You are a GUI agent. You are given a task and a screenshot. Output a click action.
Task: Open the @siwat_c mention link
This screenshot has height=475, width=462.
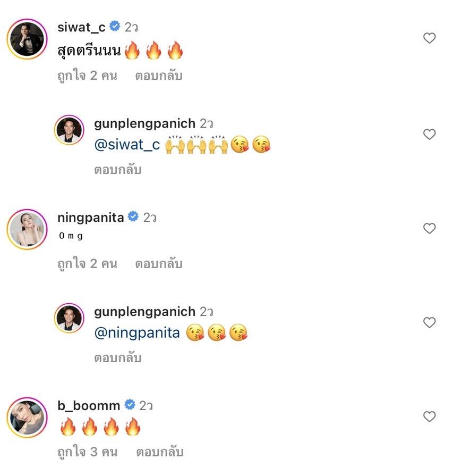pos(127,145)
